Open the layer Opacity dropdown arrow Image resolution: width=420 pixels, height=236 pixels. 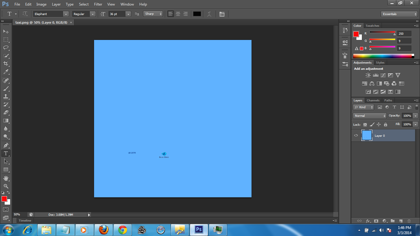pos(416,116)
